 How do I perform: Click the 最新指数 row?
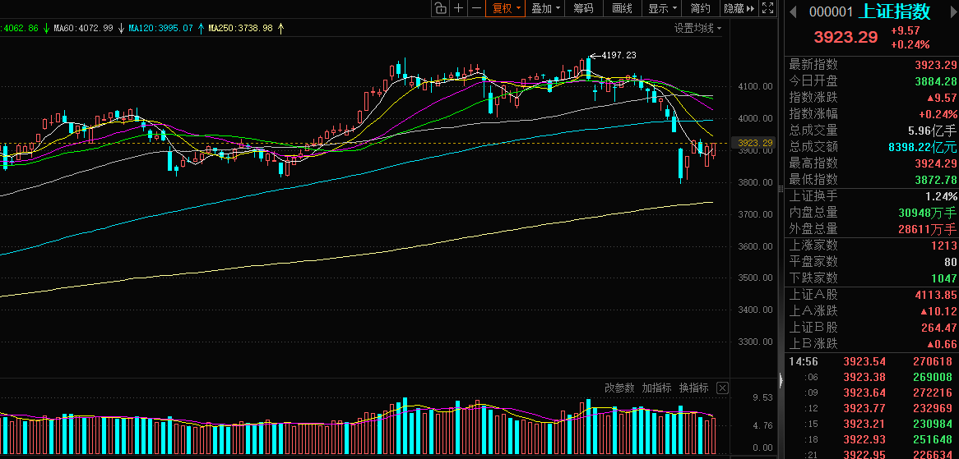[x=872, y=65]
